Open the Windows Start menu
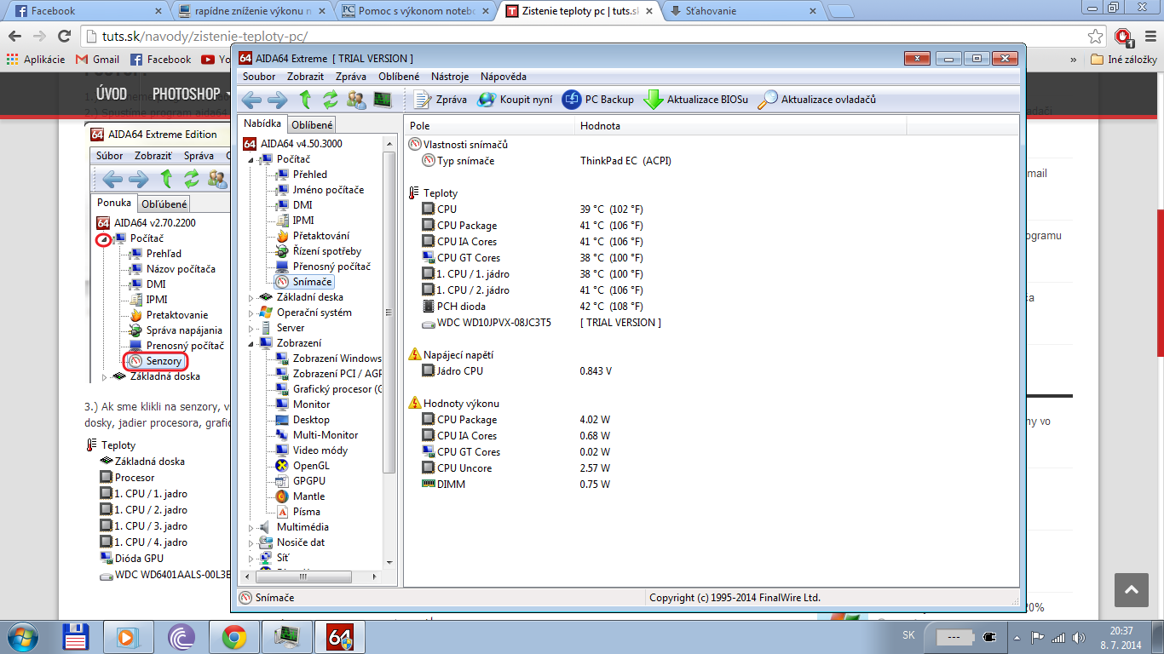Screen dimensions: 1164x654 point(24,637)
